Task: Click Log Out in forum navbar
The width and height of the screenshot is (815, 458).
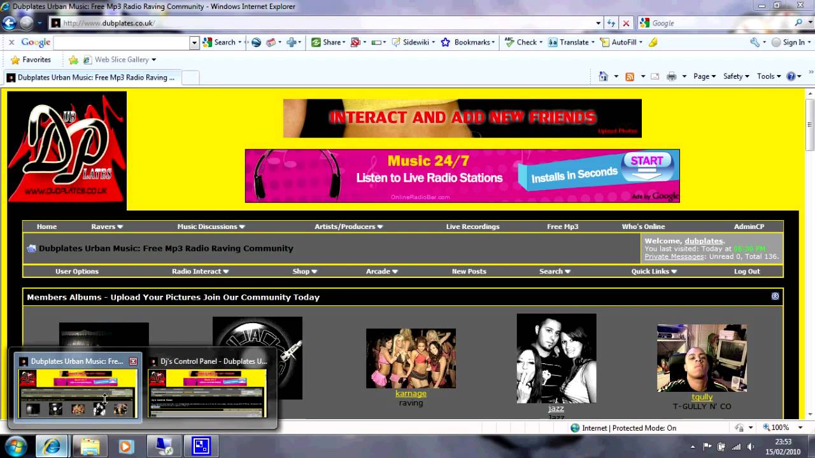Action: (747, 271)
